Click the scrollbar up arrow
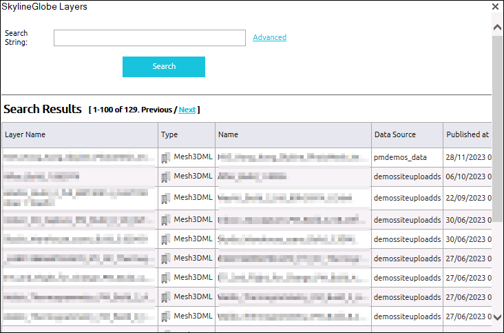This screenshot has height=333, width=504. [497, 27]
